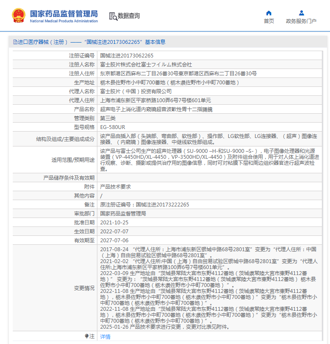The height and width of the screenshot is (344, 330).
Task: Click the 其他内容 row label
Action: click(84, 196)
